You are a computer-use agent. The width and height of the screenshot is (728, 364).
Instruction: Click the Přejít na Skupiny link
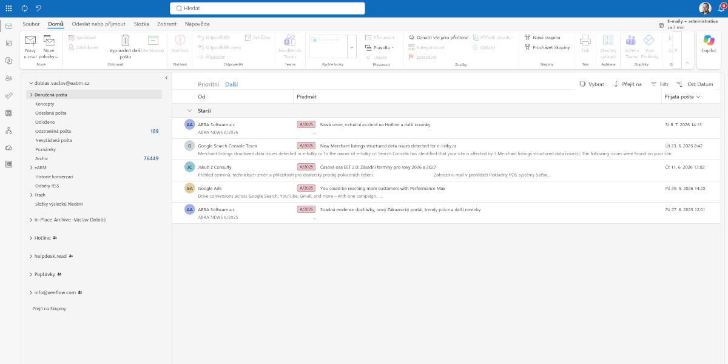[49, 308]
